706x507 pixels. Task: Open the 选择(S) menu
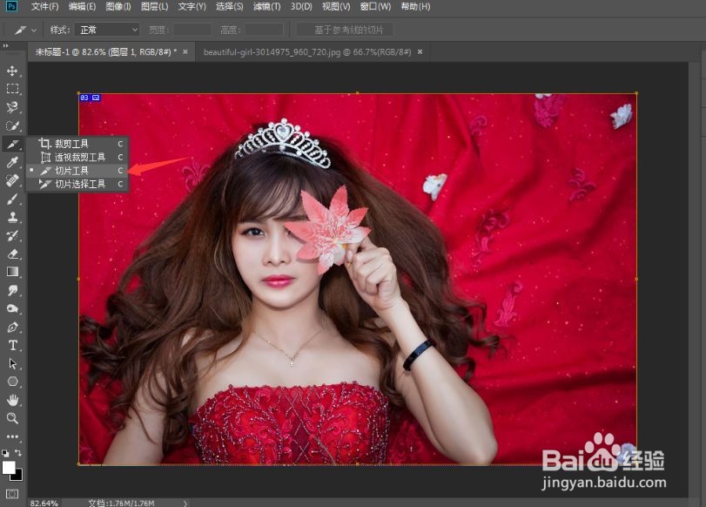229,6
